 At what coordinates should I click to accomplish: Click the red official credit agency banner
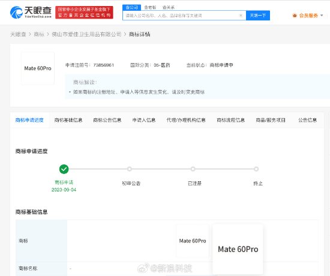[x=84, y=12]
